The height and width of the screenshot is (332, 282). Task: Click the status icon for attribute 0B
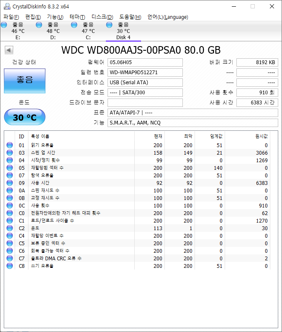pos(10,198)
